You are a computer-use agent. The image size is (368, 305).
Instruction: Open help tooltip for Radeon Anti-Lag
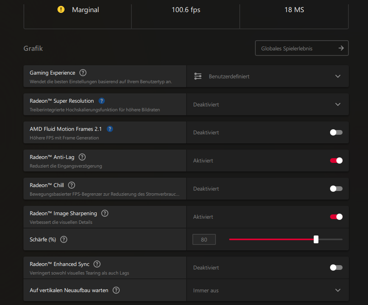pyautogui.click(x=82, y=157)
